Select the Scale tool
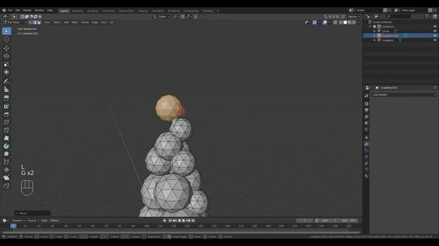Image resolution: width=439 pixels, height=246 pixels. 6,64
